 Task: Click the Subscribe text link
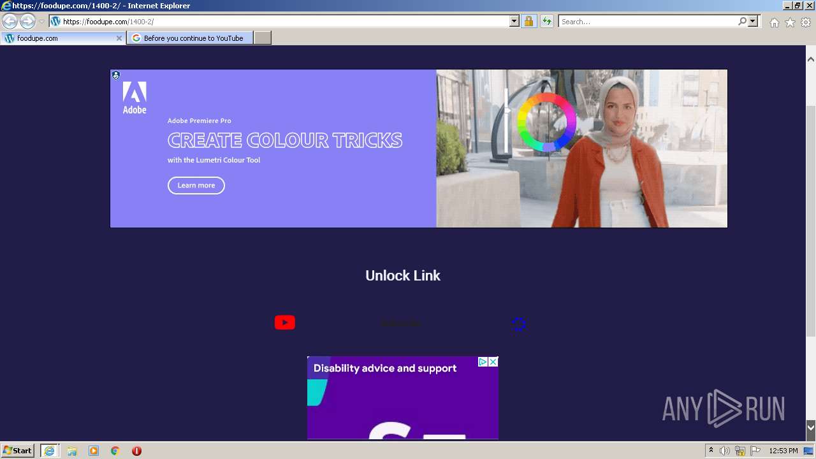click(x=401, y=324)
